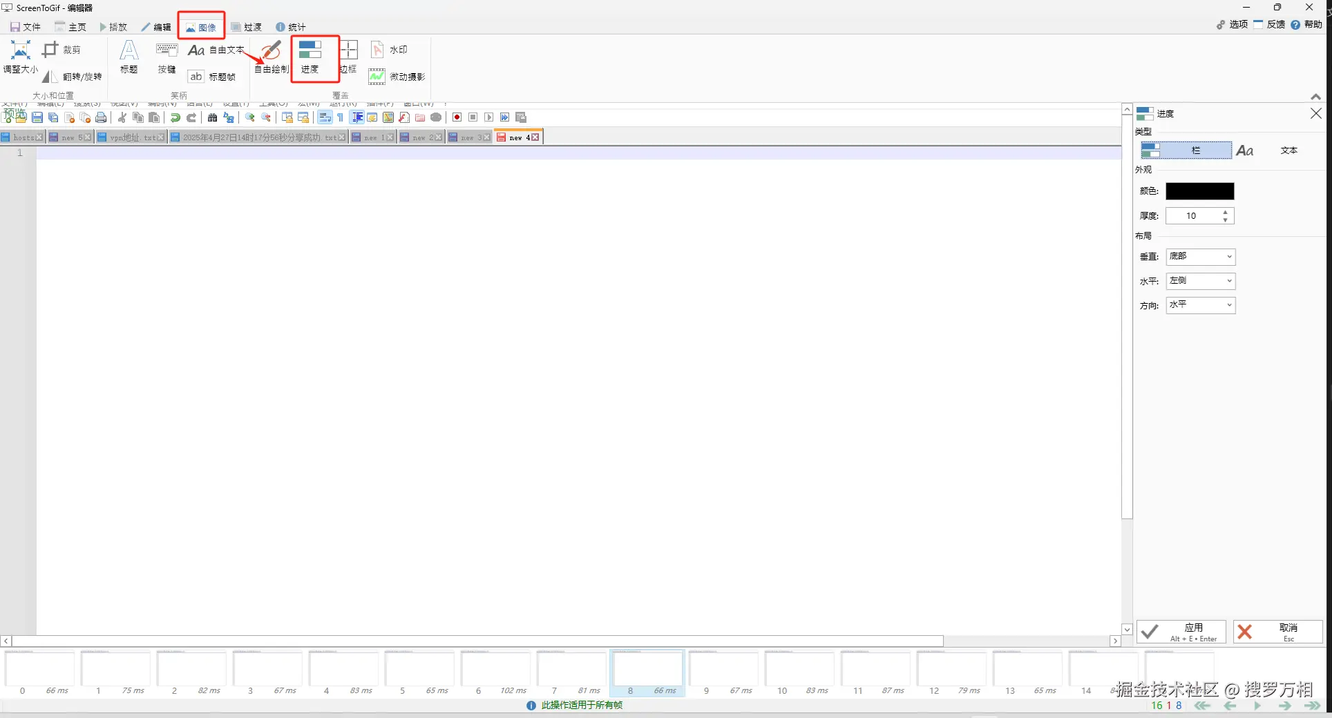Switch to the 过渡 ribbon tab
Image resolution: width=1332 pixels, height=718 pixels.
(247, 27)
